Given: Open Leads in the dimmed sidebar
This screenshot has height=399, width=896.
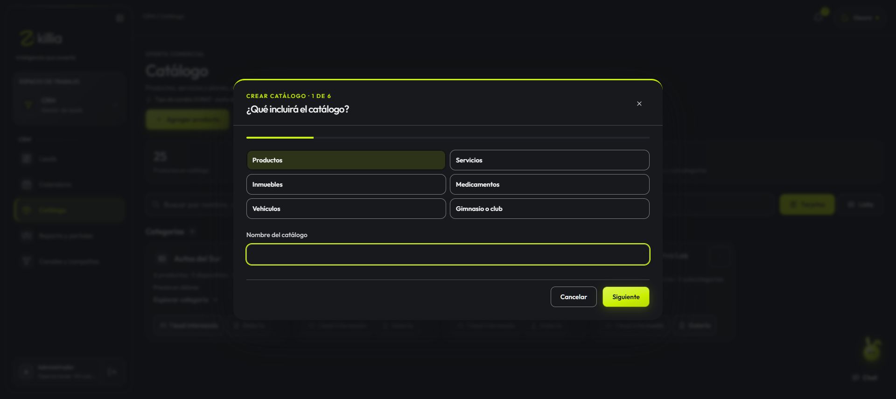Looking at the screenshot, I should pos(69,159).
